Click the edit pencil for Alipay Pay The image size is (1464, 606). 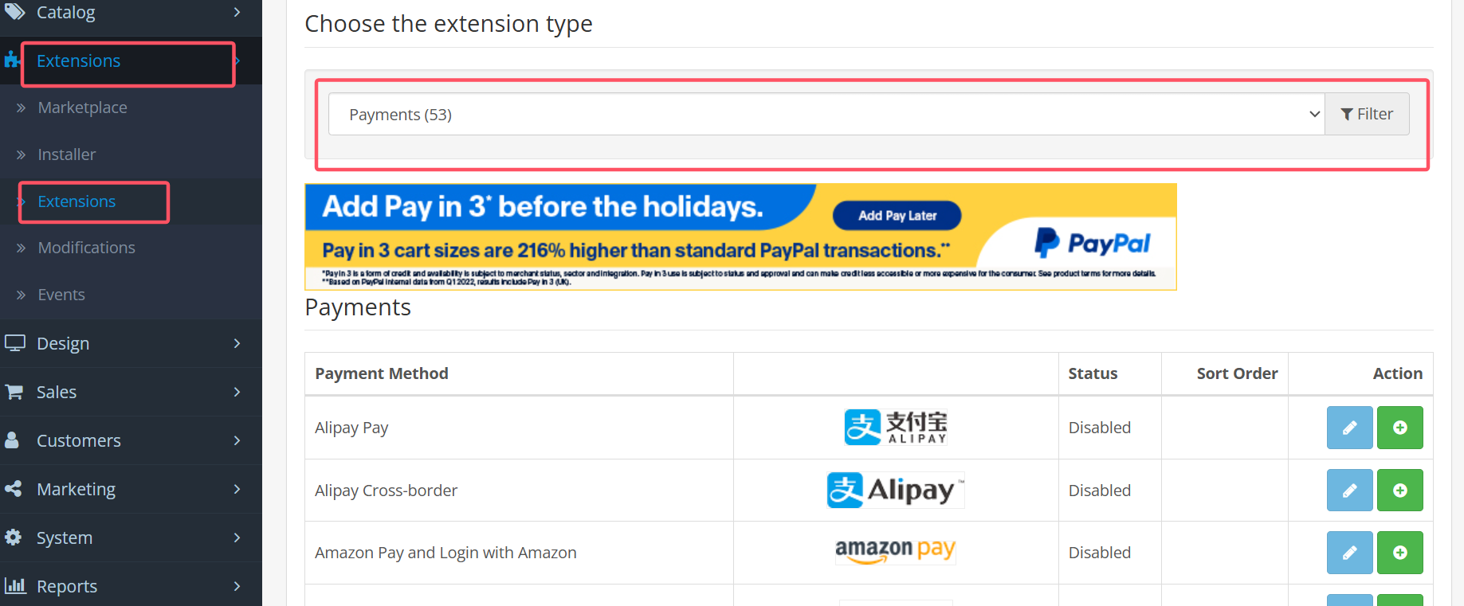click(1349, 428)
